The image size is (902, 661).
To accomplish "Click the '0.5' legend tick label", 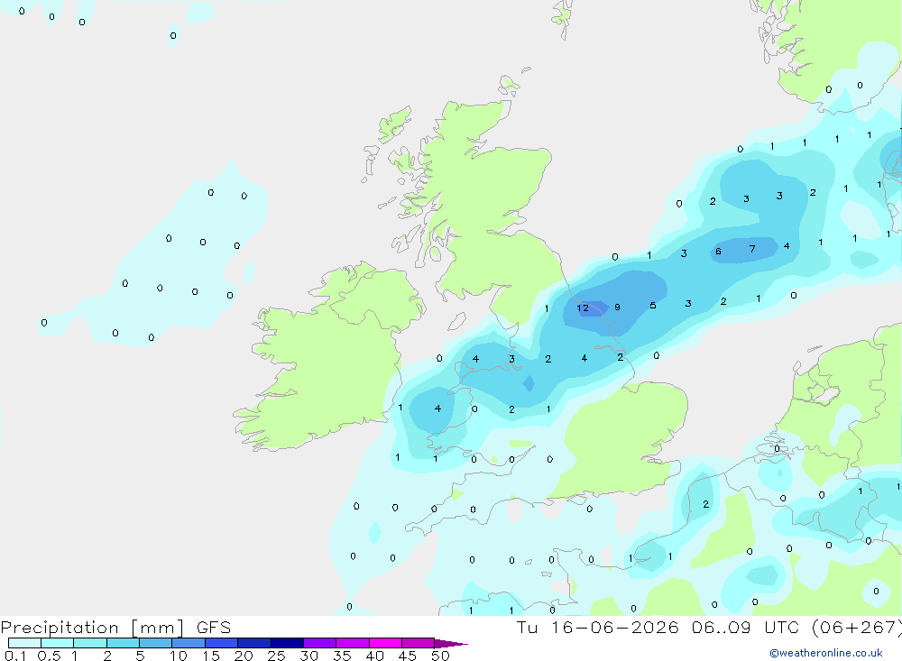I will click(x=49, y=656).
